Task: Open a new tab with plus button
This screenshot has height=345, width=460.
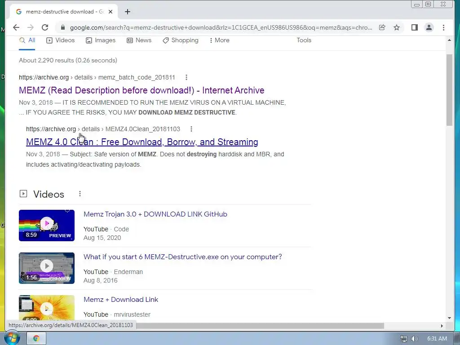Action: 127,12
